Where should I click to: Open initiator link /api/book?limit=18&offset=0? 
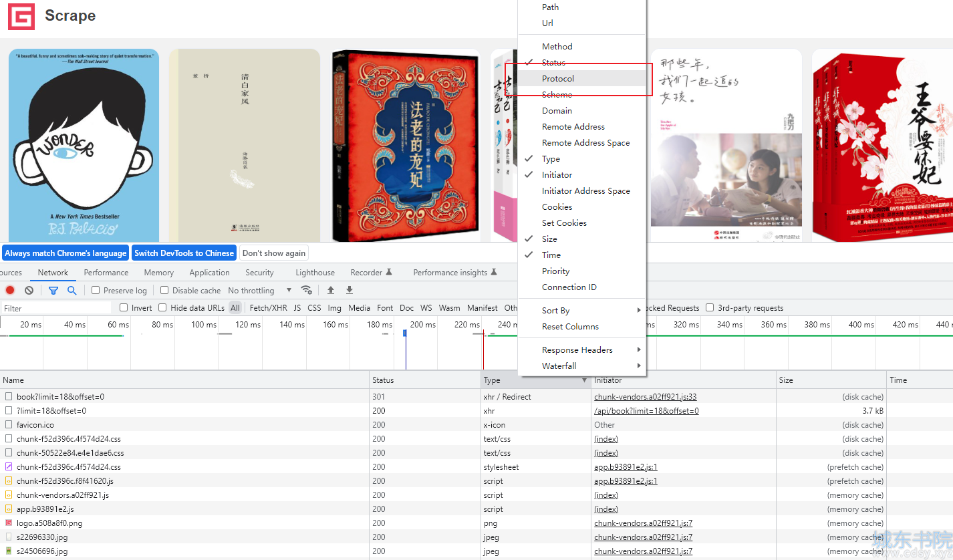click(646, 410)
